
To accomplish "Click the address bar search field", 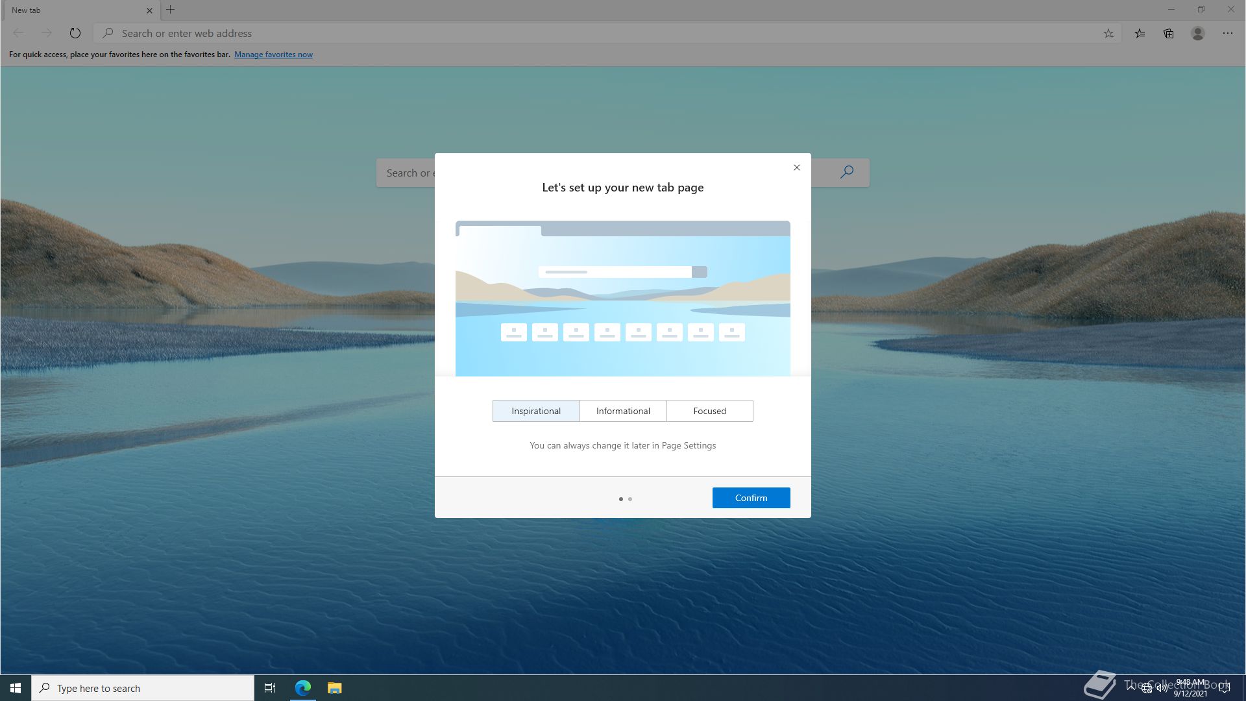I will pos(607,33).
